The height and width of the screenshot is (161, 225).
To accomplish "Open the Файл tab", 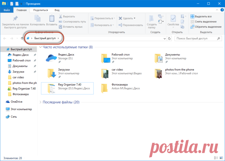I will 7,10.
